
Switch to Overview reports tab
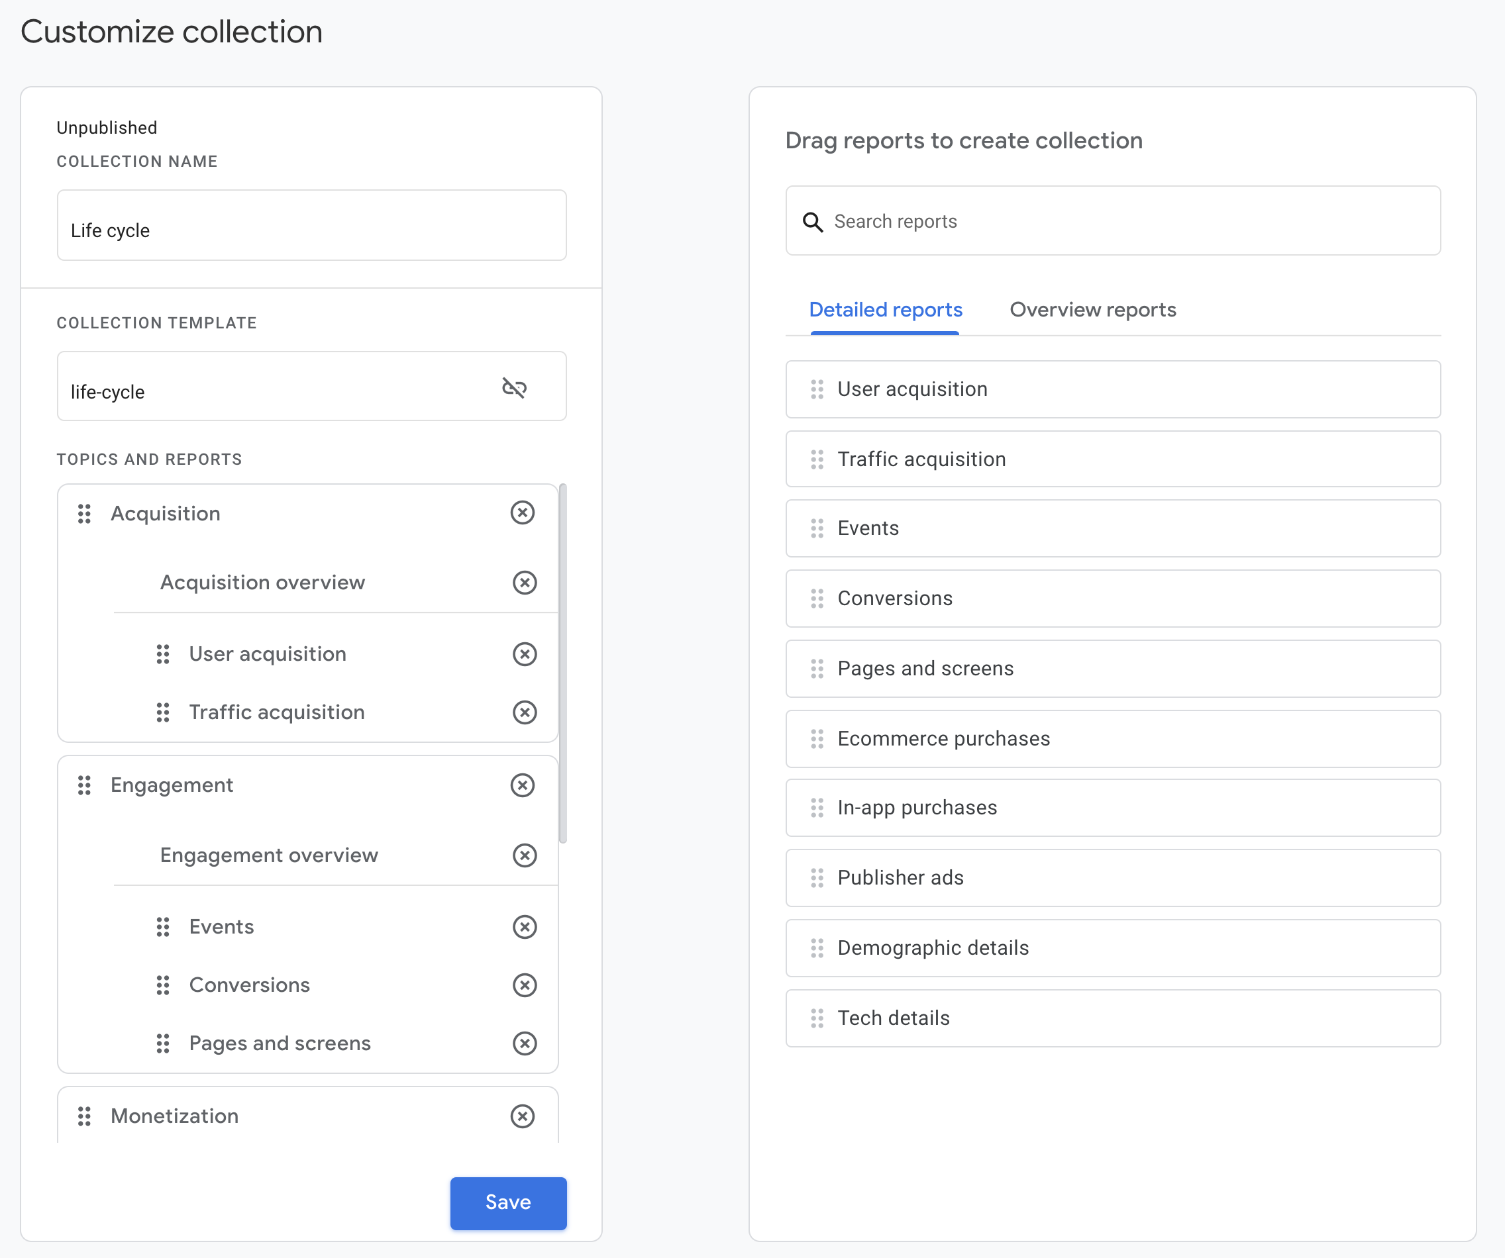click(x=1092, y=309)
